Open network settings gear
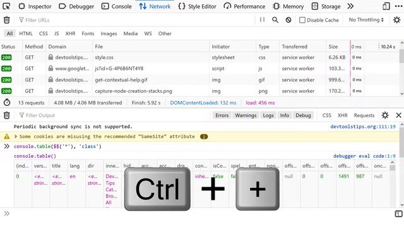The image size is (404, 227). (x=397, y=20)
